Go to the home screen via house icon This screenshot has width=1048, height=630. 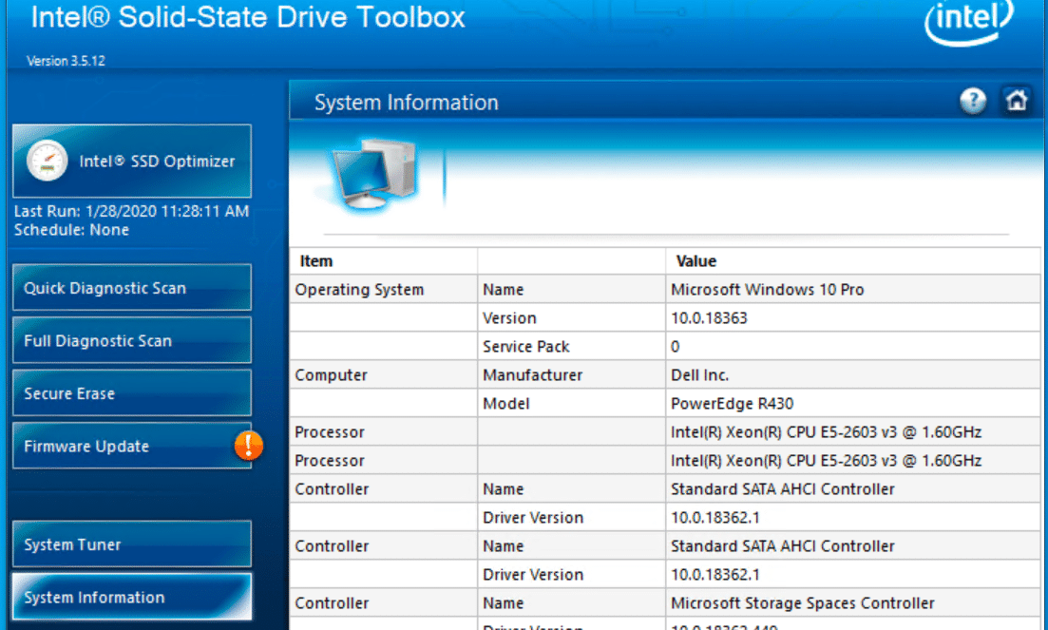pyautogui.click(x=1017, y=101)
